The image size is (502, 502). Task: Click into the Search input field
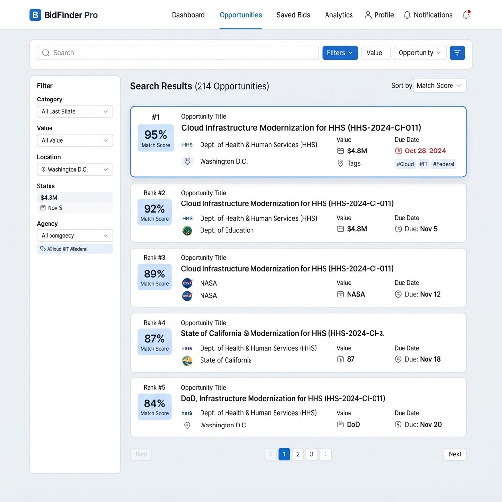pos(177,53)
